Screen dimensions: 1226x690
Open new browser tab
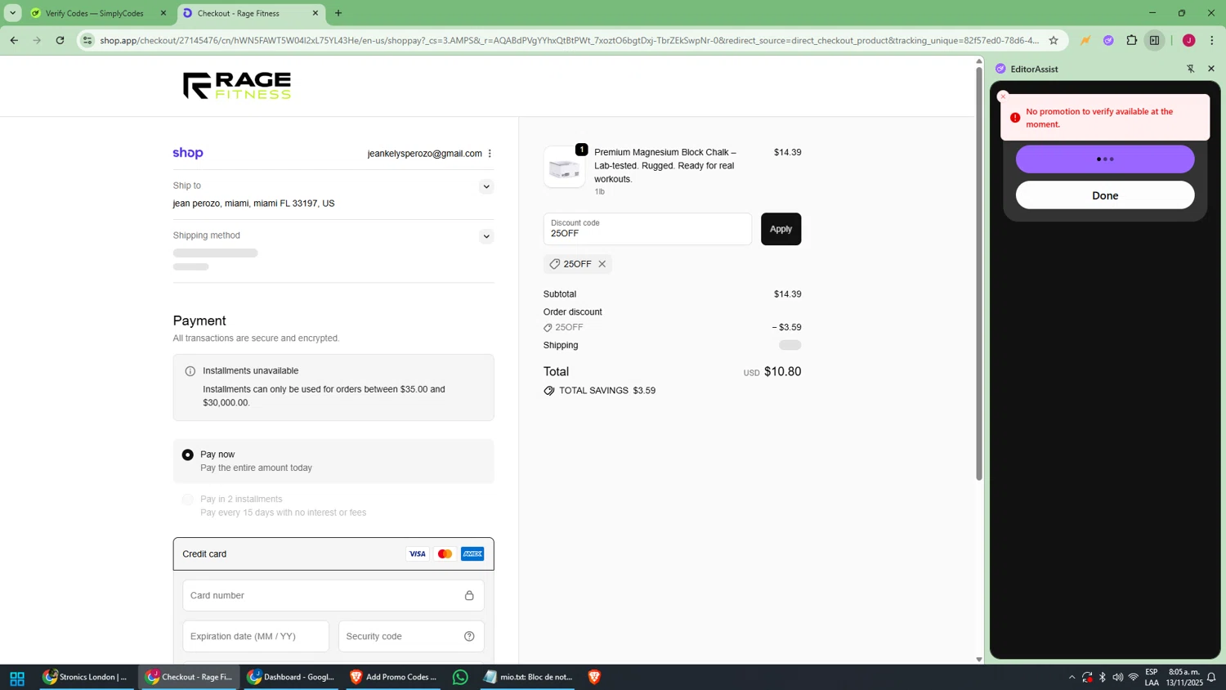tap(338, 13)
